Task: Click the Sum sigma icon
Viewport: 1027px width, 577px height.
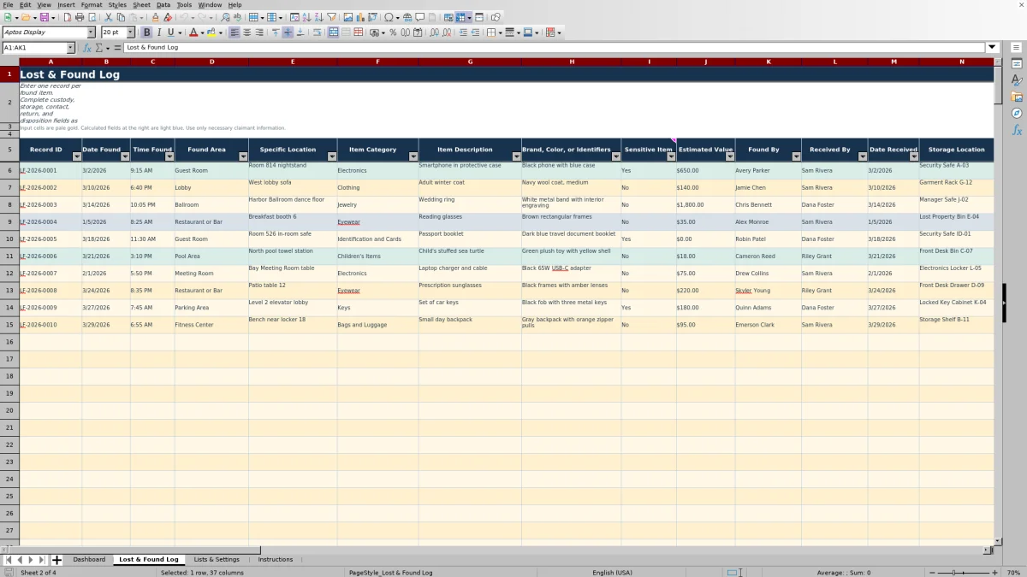Action: (x=98, y=48)
